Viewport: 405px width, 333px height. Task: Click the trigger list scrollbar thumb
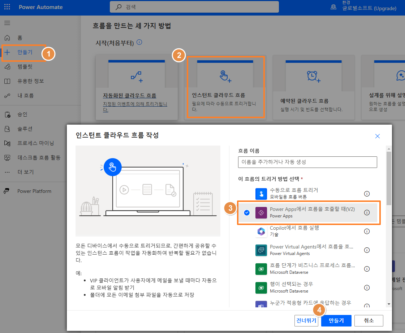pyautogui.click(x=389, y=178)
